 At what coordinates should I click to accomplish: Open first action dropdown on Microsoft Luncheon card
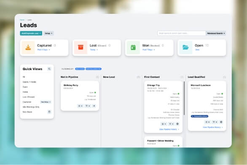208,122
